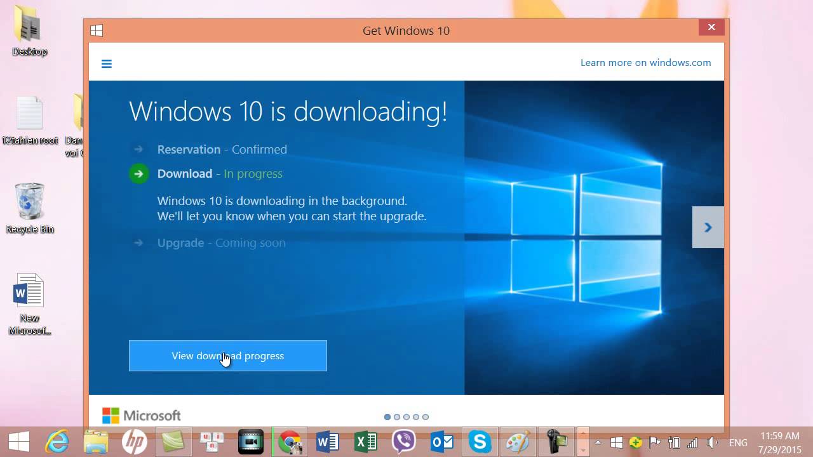This screenshot has height=457, width=813.
Task: Click View download progress button
Action: click(x=228, y=355)
